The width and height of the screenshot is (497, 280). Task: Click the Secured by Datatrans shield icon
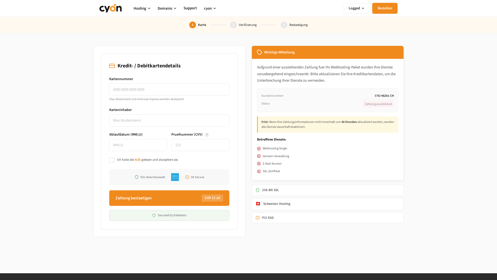[x=154, y=215]
